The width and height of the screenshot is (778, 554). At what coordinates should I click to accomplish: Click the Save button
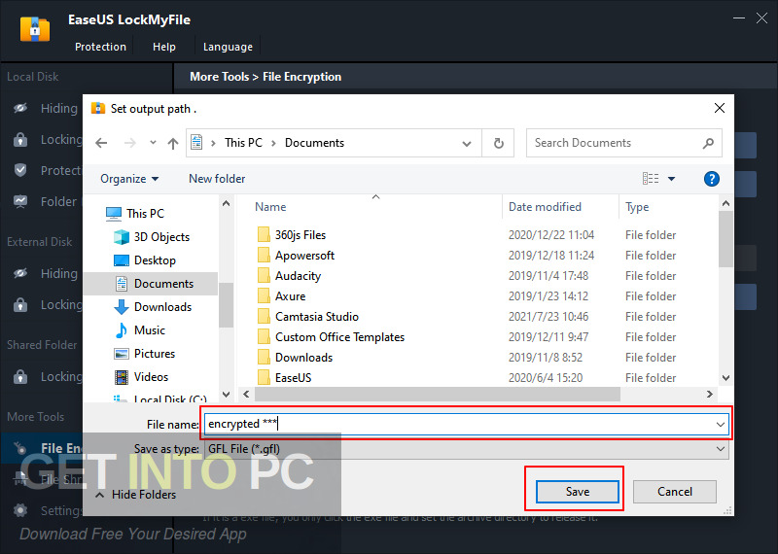pyautogui.click(x=577, y=492)
